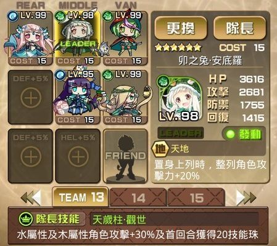
Task: Tap the 更換 change button
Action: [x=181, y=28]
